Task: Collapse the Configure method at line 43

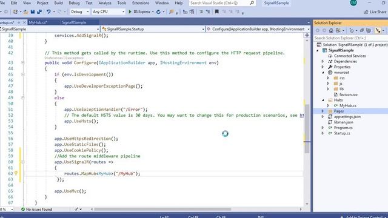Action: [23, 63]
